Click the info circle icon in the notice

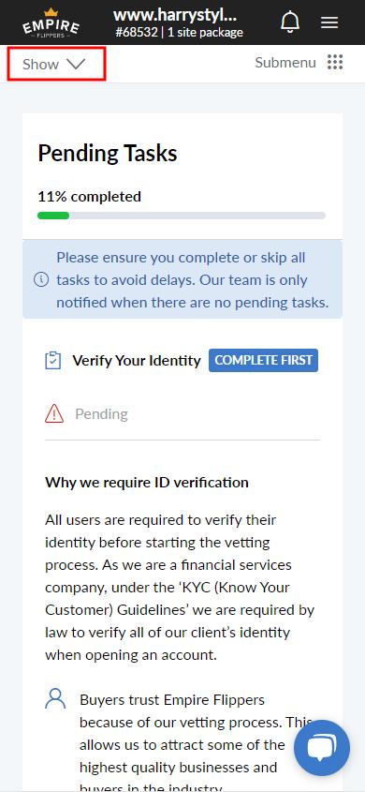pyautogui.click(x=41, y=279)
